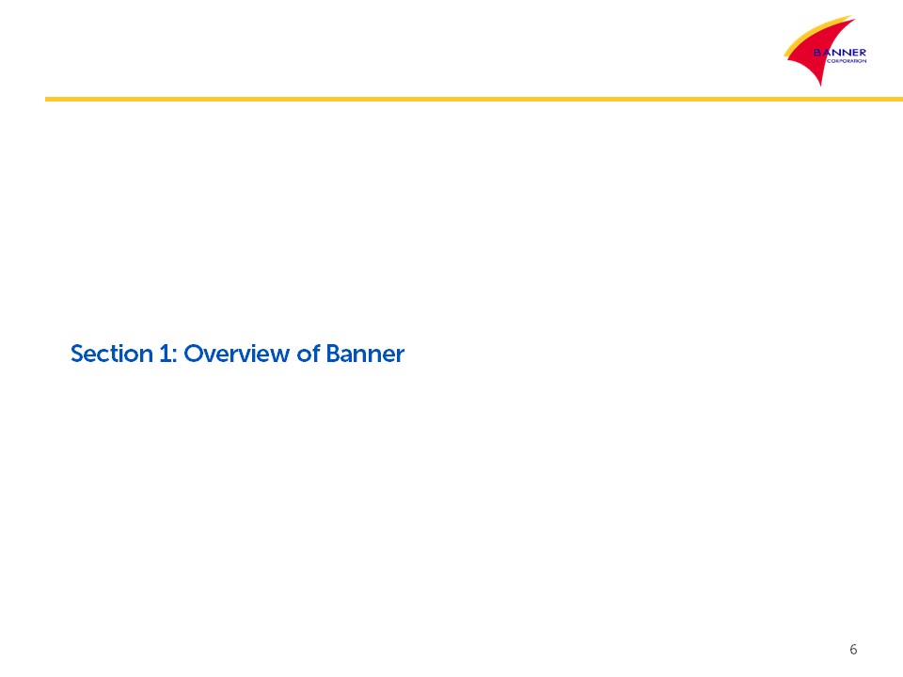Click the yellow divider directly below the logo
903x677 pixels.
point(825,99)
